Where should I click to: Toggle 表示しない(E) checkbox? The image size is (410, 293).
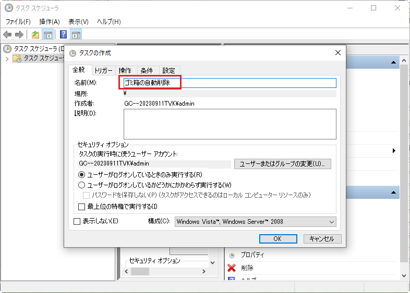[x=77, y=221]
